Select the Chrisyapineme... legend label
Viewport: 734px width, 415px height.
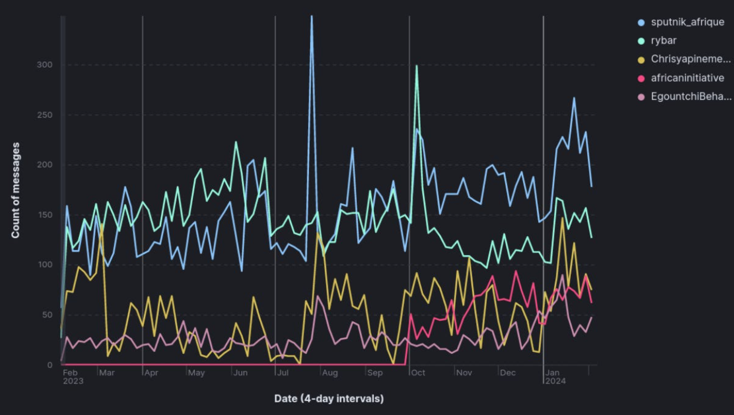[691, 59]
